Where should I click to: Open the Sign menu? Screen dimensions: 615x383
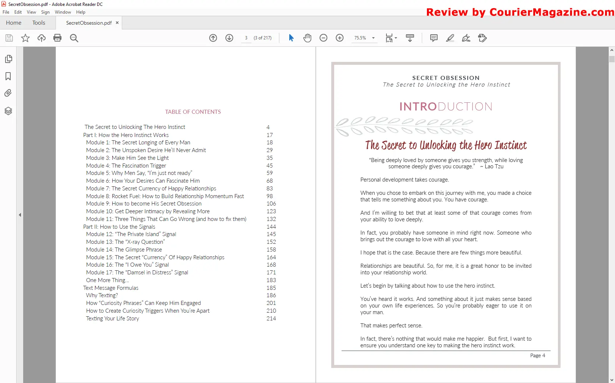click(45, 12)
